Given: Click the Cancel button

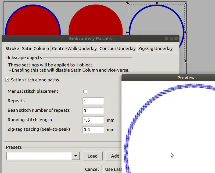Looking at the screenshot, I should [92, 169].
